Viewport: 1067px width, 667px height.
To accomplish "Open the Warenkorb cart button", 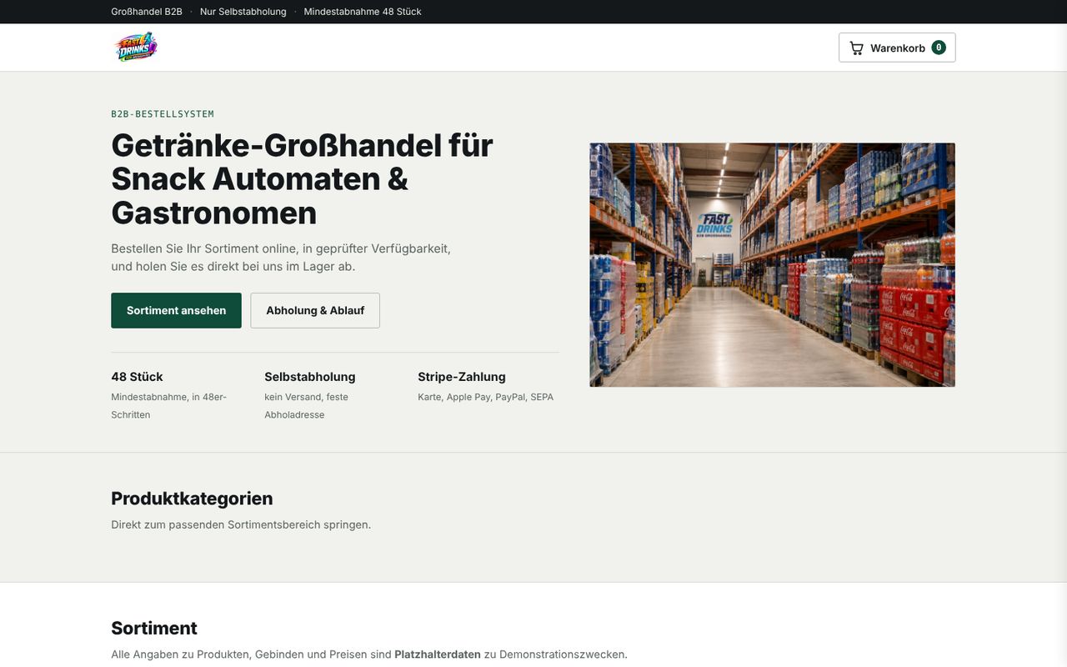I will [x=897, y=48].
